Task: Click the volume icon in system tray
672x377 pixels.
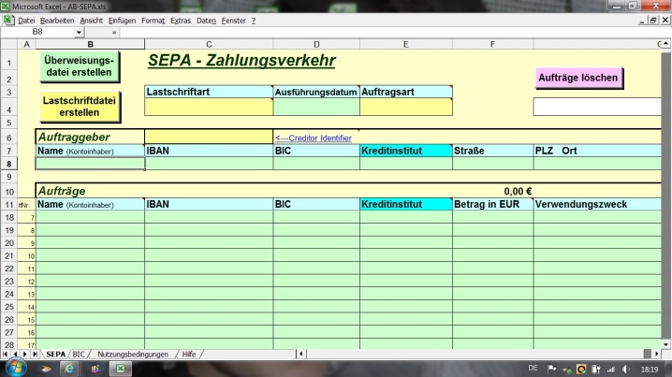Action: tap(624, 369)
